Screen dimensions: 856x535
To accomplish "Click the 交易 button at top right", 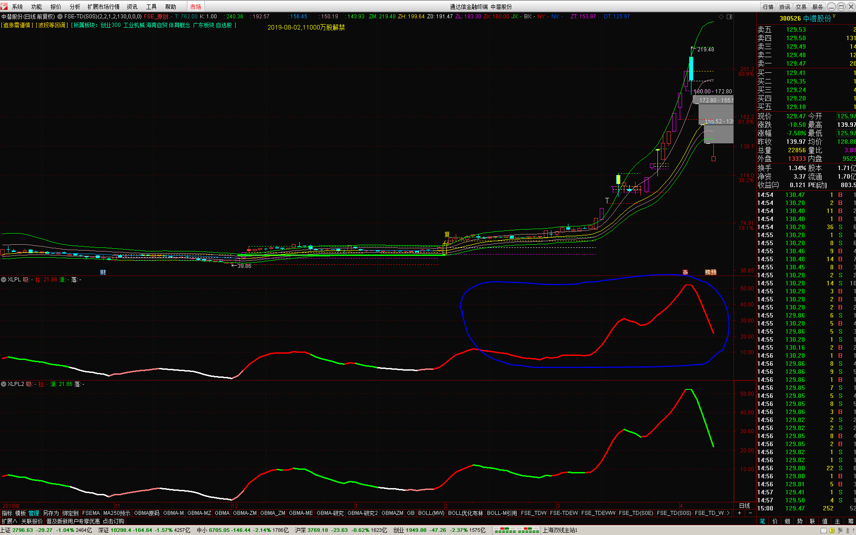I will point(801,7).
